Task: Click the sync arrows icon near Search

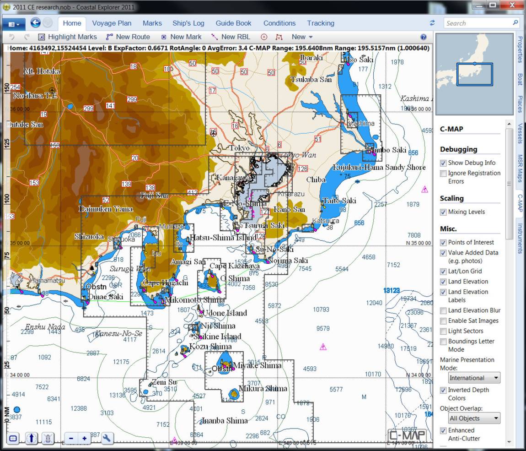Action: point(432,23)
